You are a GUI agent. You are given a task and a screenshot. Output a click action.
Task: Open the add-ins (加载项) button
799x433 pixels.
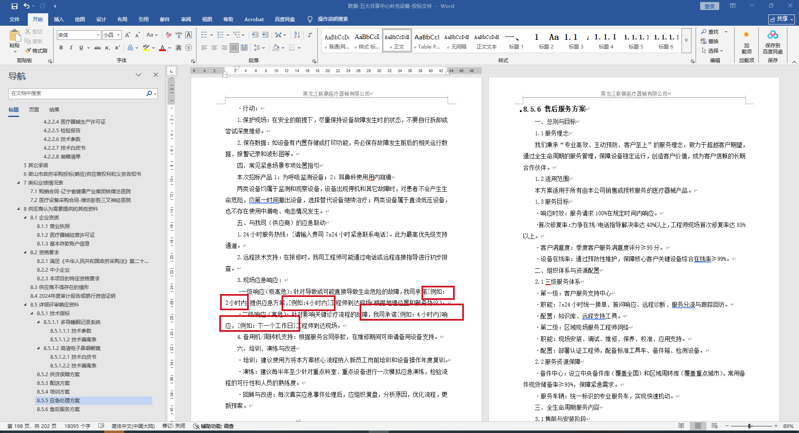[746, 42]
